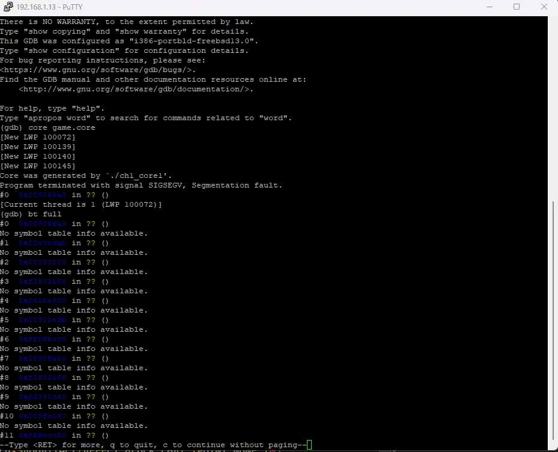The width and height of the screenshot is (558, 452).
Task: Click the PuTTY icon in title bar
Action: [x=7, y=7]
